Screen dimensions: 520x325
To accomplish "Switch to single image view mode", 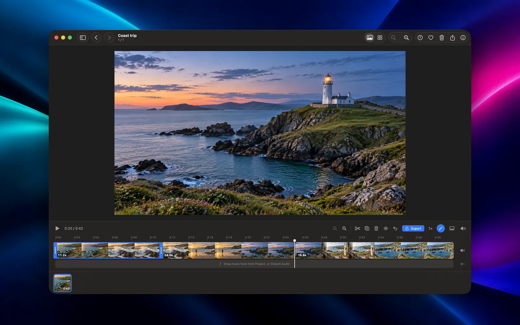I will click(x=370, y=38).
